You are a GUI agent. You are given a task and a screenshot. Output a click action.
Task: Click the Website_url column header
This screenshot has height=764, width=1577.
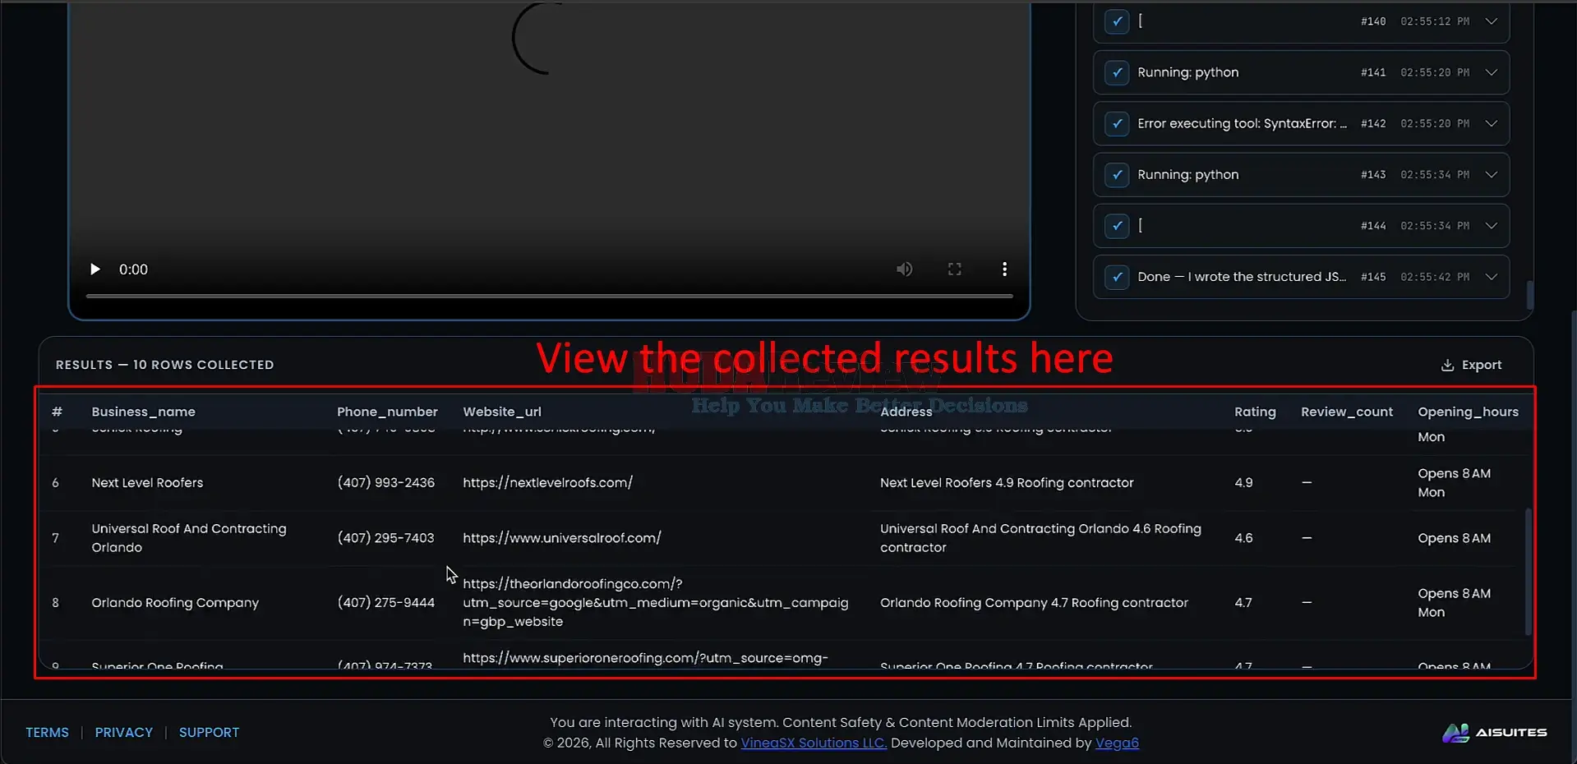point(502,412)
